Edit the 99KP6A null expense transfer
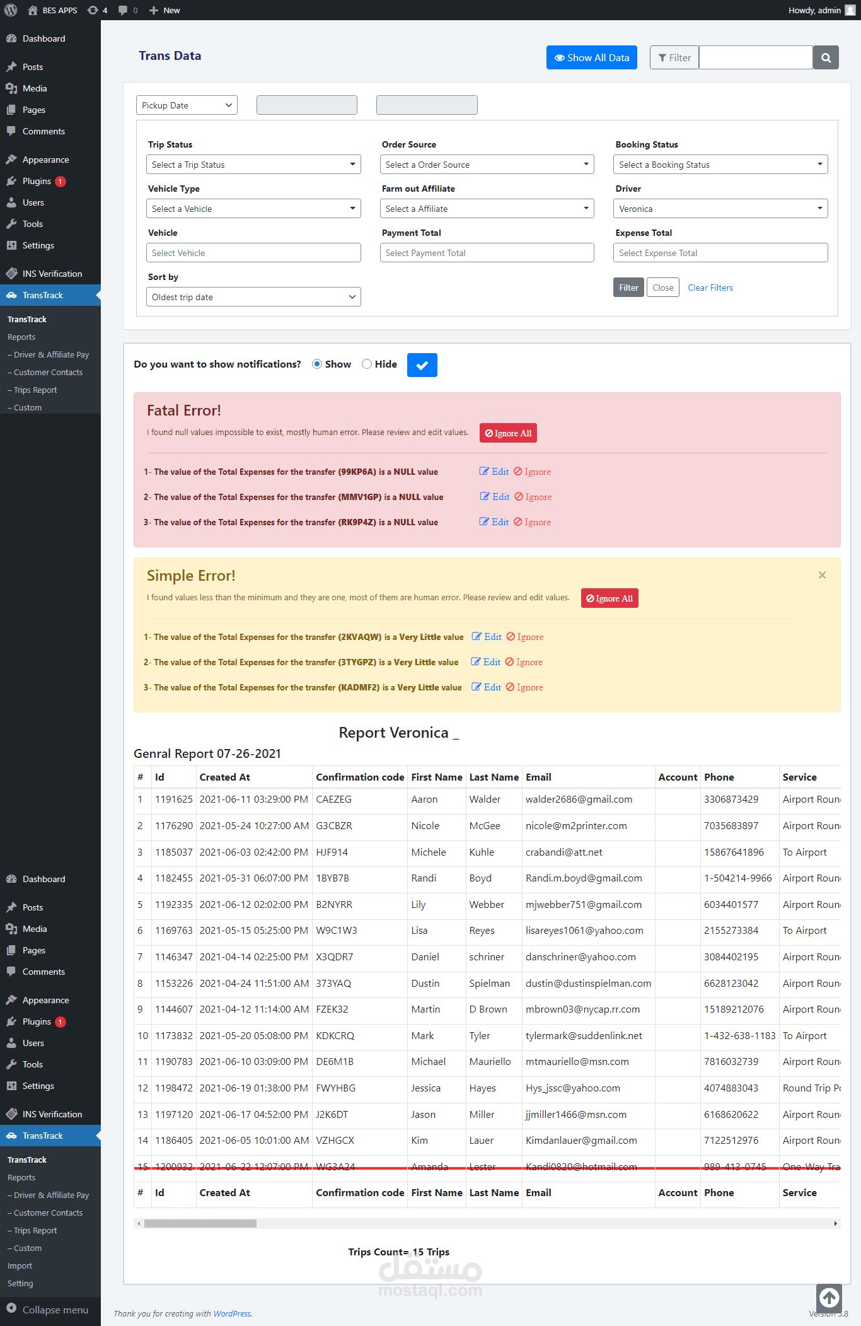 tap(494, 472)
